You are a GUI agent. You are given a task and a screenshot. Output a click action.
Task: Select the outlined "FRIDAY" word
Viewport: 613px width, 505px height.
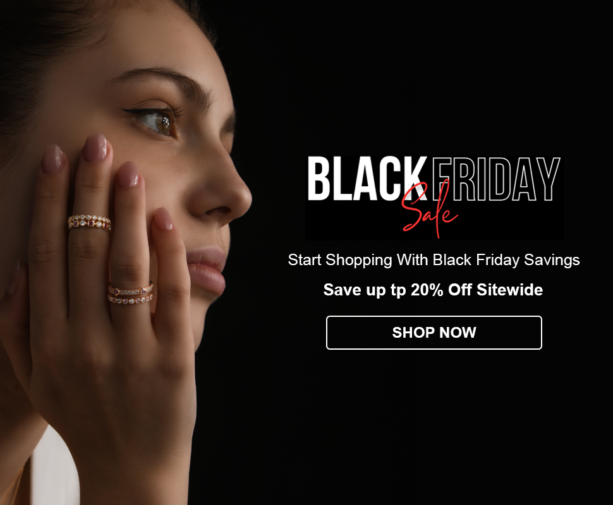click(x=495, y=179)
